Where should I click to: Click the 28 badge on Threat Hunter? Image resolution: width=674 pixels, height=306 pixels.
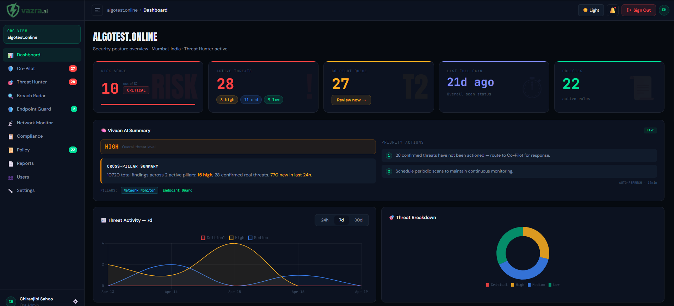(73, 82)
